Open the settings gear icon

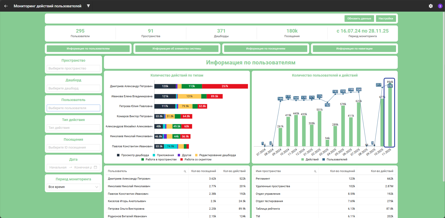pos(431,6)
